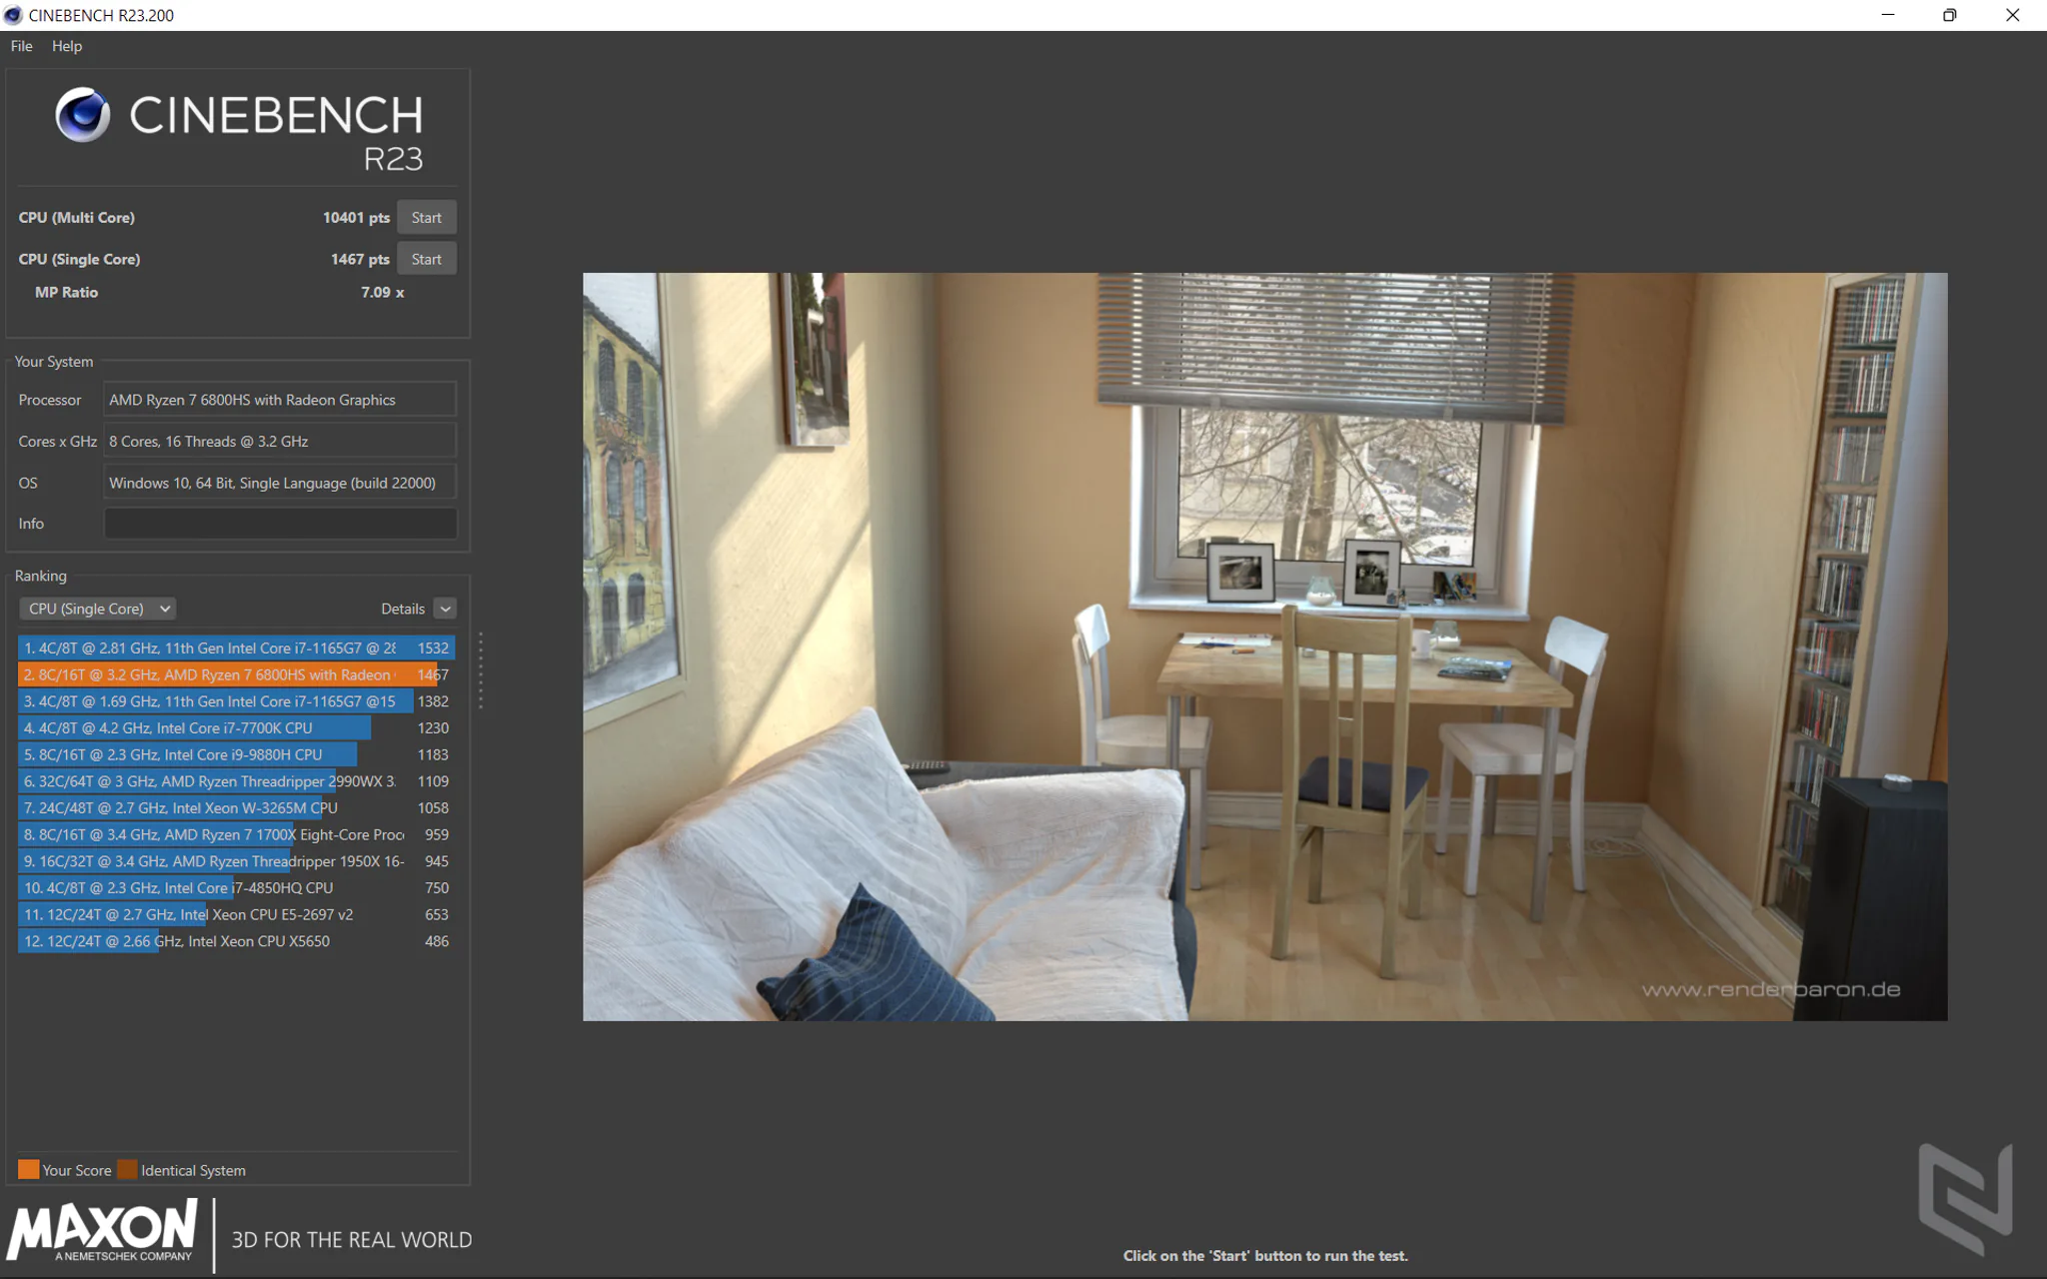Click the Ranking section header

41,576
